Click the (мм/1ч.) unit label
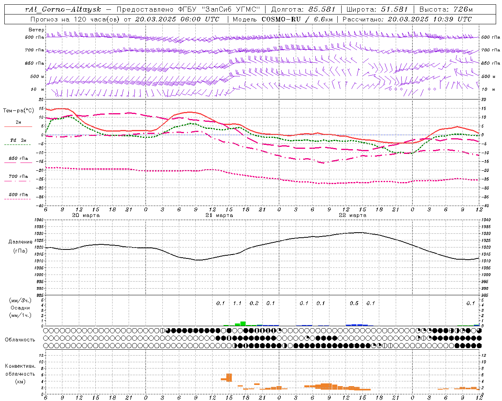Image resolution: width=502 pixels, height=401 pixels. coord(20,315)
